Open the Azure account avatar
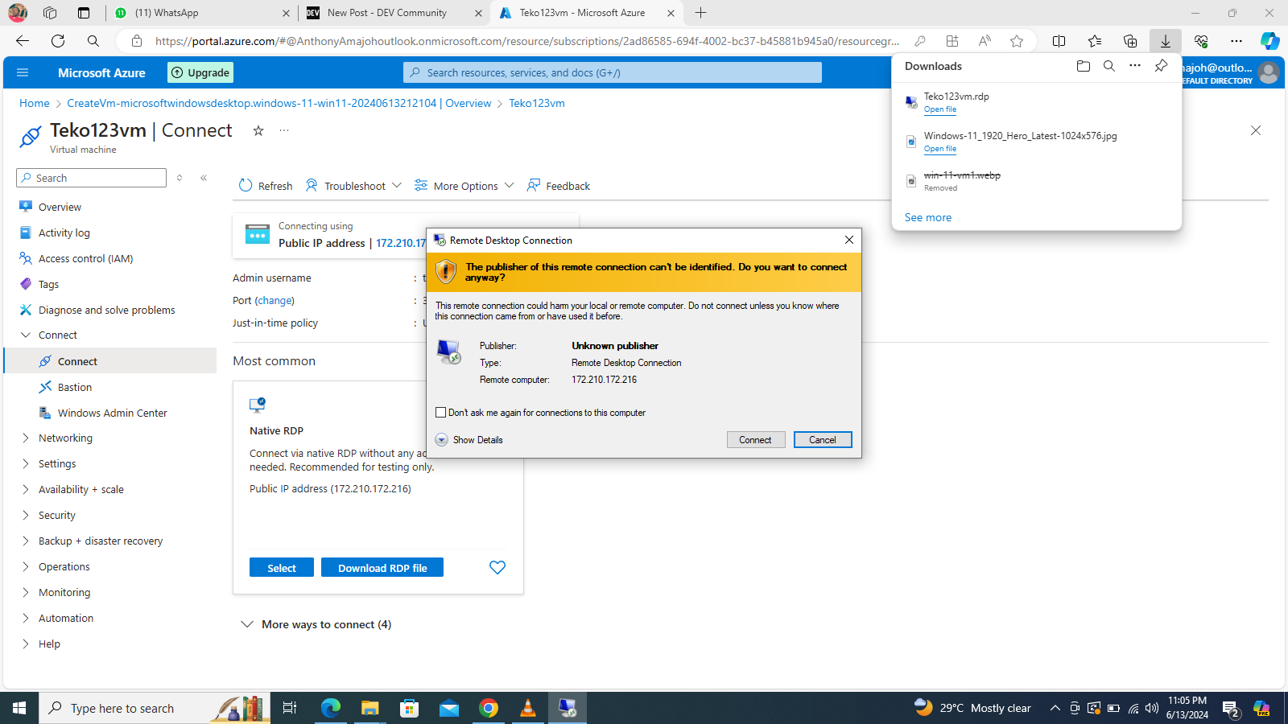Image resolution: width=1288 pixels, height=724 pixels. 1269,72
